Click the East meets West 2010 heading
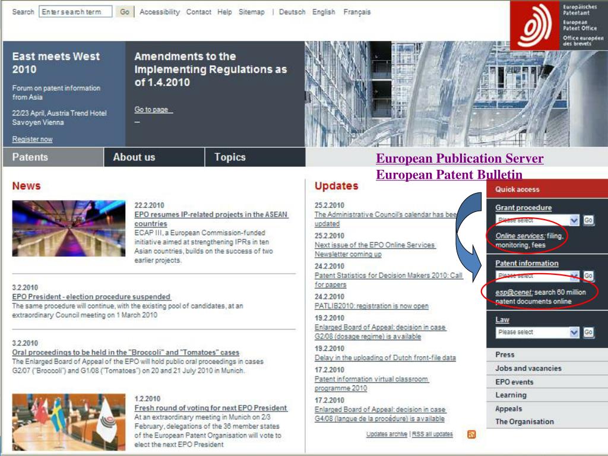 pyautogui.click(x=56, y=63)
